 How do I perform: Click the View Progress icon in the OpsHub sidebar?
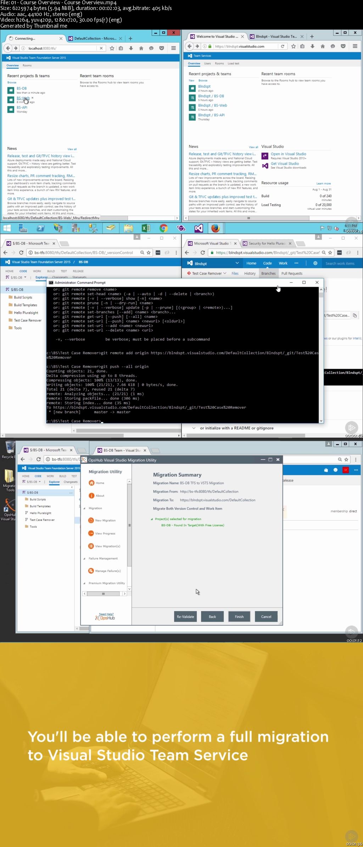tap(91, 533)
